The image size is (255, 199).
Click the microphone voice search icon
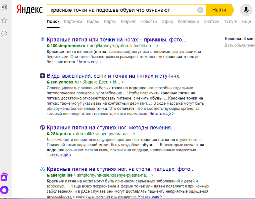tap(246, 10)
